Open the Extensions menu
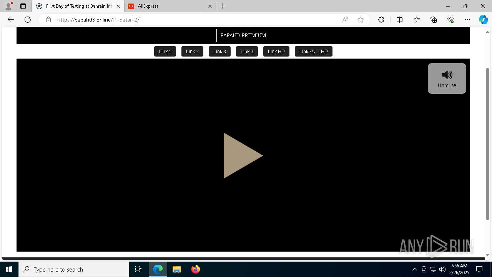This screenshot has height=277, width=492. 381,20
